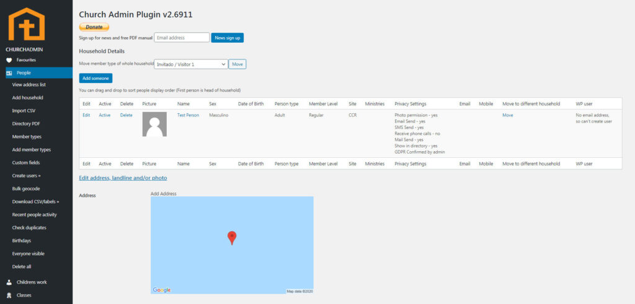The height and width of the screenshot is (304, 635).
Task: Click the Favourites heart icon
Action: (x=9, y=60)
